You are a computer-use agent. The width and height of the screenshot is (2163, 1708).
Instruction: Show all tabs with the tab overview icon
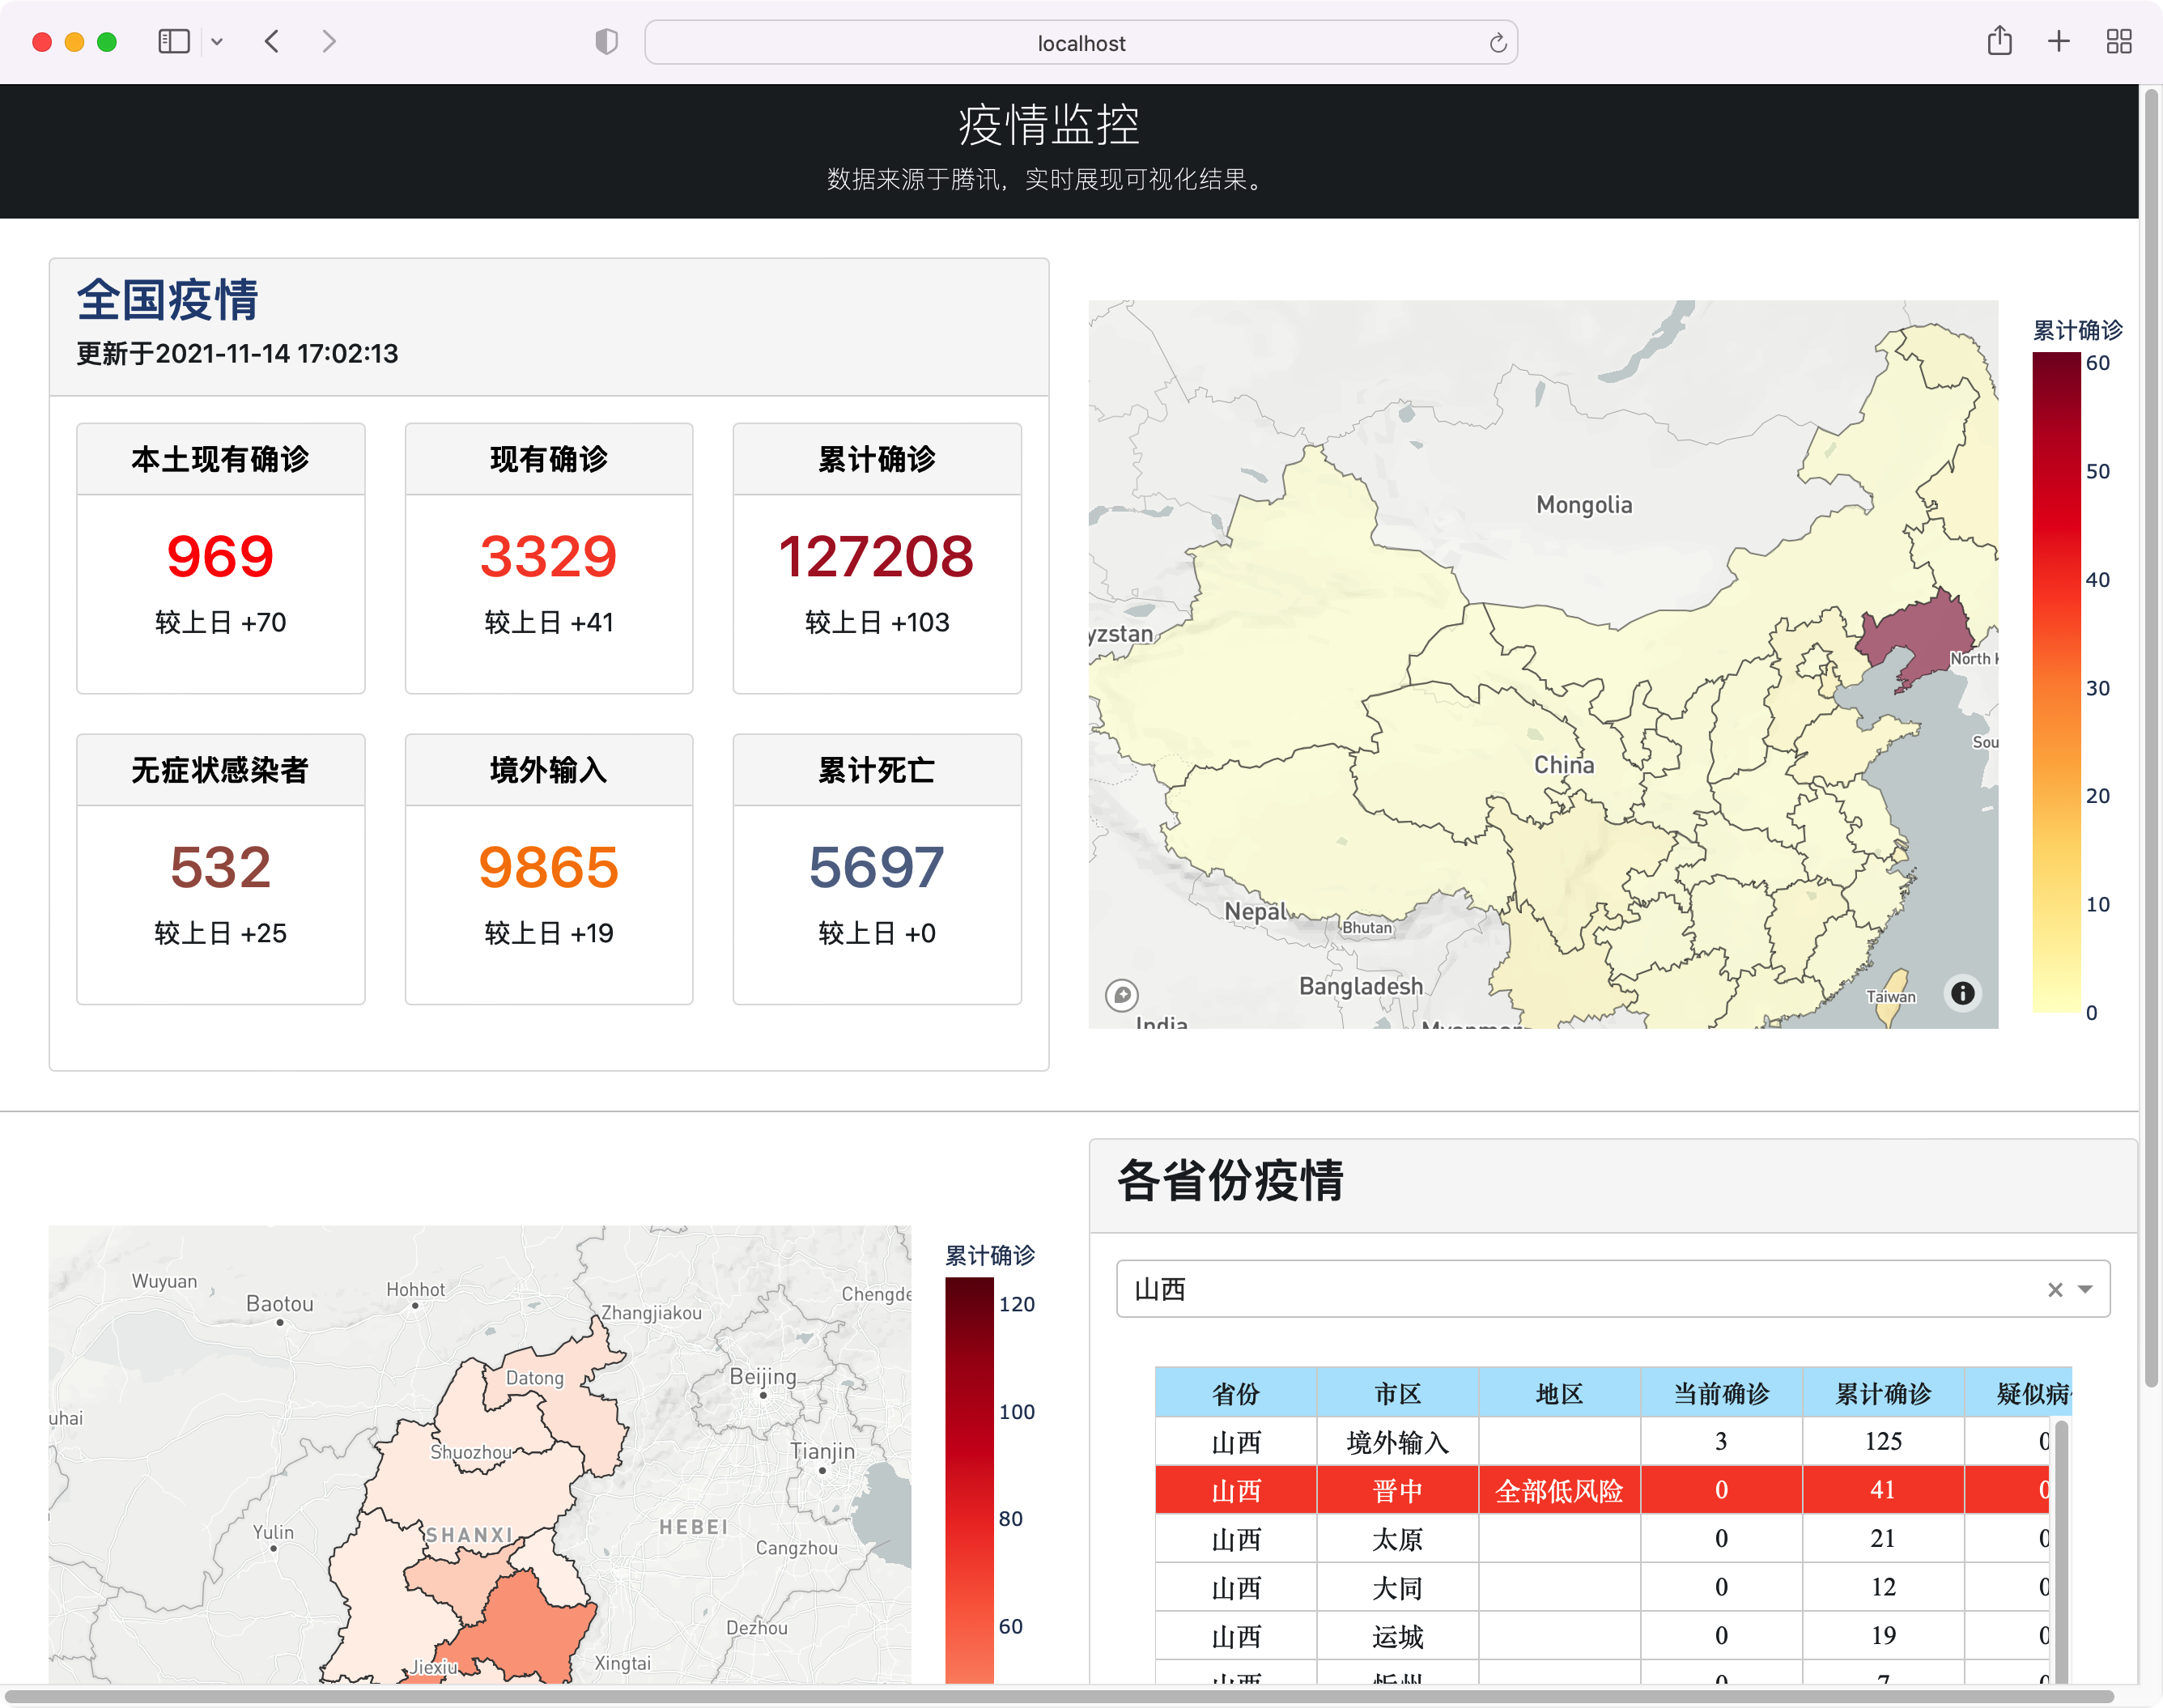pyautogui.click(x=2119, y=41)
